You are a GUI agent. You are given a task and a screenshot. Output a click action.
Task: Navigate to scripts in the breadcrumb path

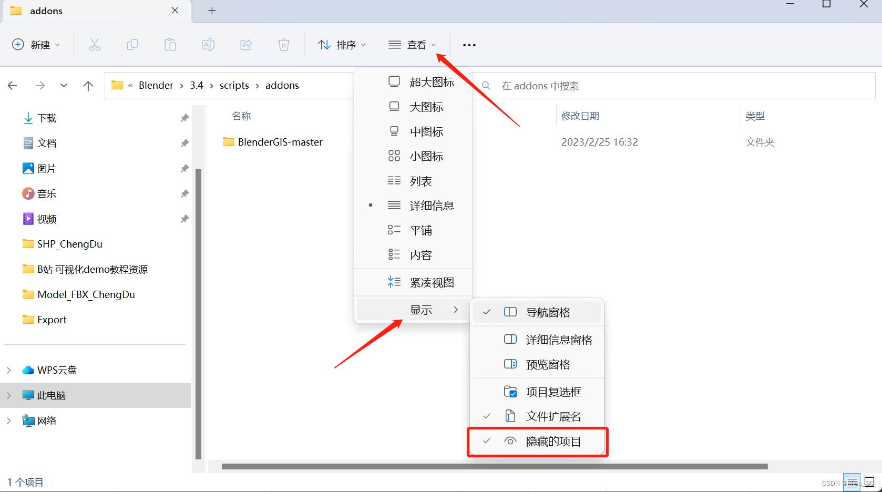point(234,85)
